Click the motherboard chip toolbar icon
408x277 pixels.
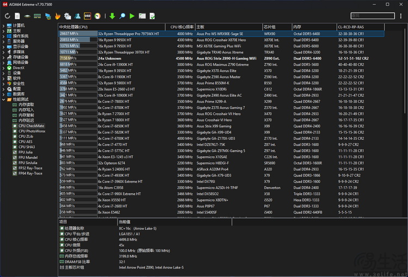pyautogui.click(x=27, y=16)
